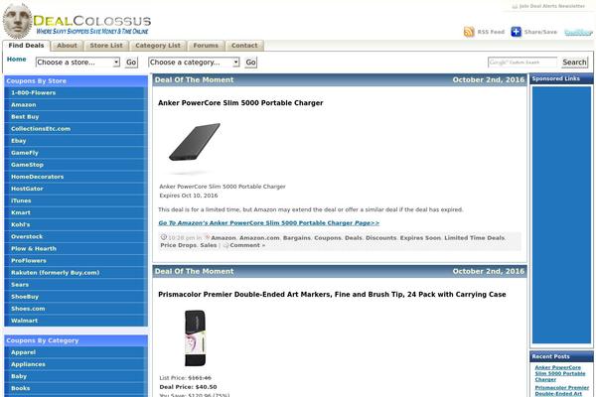Click the Prismacolor Art Markers post title
The image size is (596, 397).
pos(332,295)
